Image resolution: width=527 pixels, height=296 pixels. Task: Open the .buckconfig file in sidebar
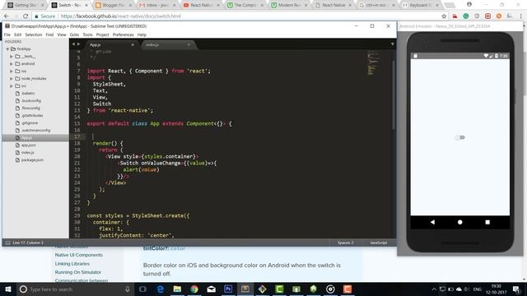point(31,100)
